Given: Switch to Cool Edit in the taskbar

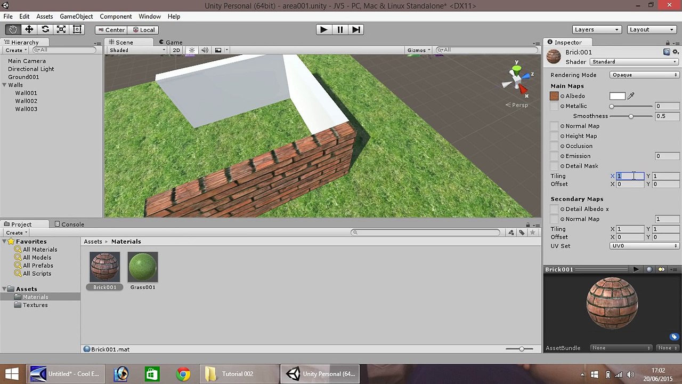Looking at the screenshot, I should [x=66, y=374].
